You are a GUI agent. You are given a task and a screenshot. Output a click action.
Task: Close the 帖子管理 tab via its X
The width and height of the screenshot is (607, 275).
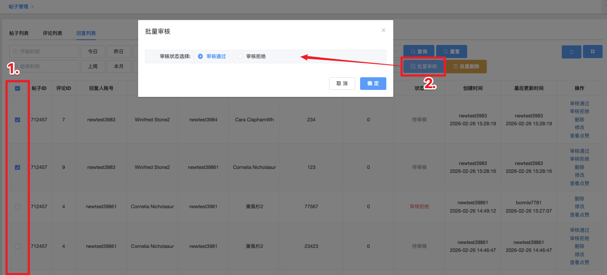(33, 7)
